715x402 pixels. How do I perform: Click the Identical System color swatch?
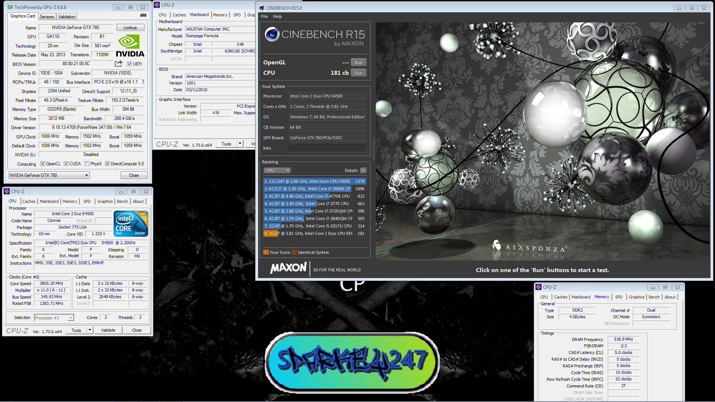point(294,252)
